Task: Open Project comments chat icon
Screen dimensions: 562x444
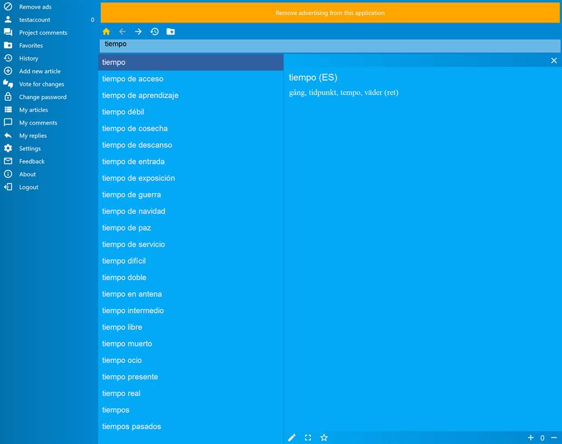Action: pyautogui.click(x=8, y=32)
